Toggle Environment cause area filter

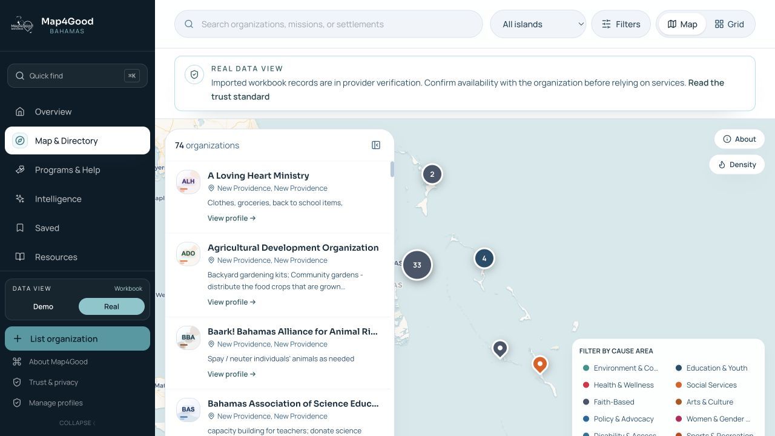click(621, 368)
